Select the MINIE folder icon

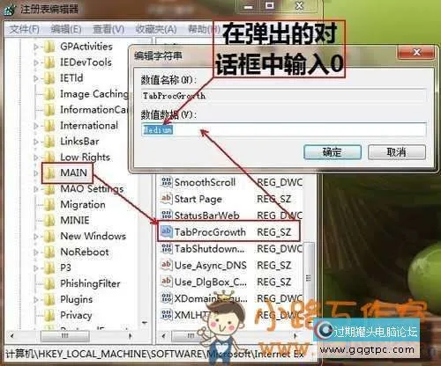click(x=49, y=221)
